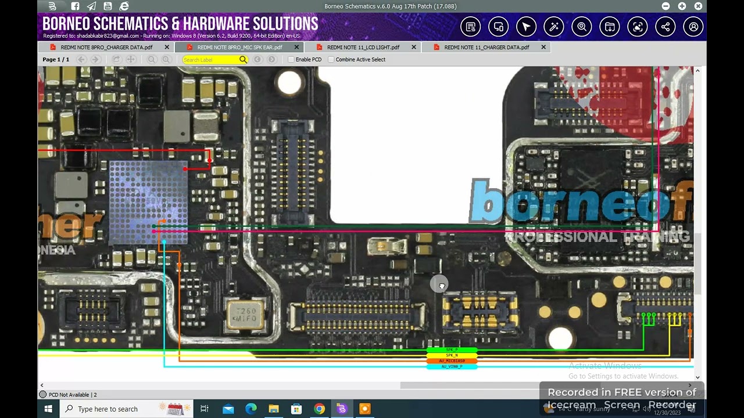744x418 pixels.
Task: Open REDMI NOTE 11_LCD LIGHT.pdf tab
Action: pos(363,47)
